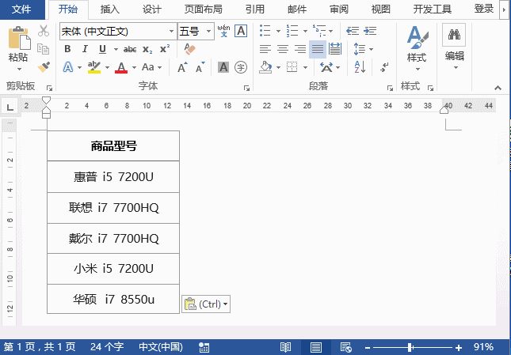Screen dimensions: 511x355
Task: Open the 文件 menu
Action: [x=21, y=9]
